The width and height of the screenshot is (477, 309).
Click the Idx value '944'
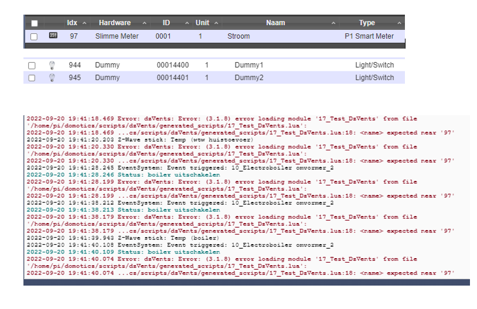[x=75, y=65]
